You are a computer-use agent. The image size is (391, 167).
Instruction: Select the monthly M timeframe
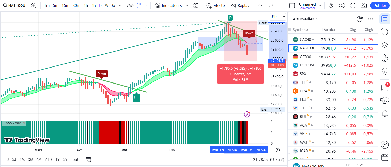pyautogui.click(x=113, y=6)
